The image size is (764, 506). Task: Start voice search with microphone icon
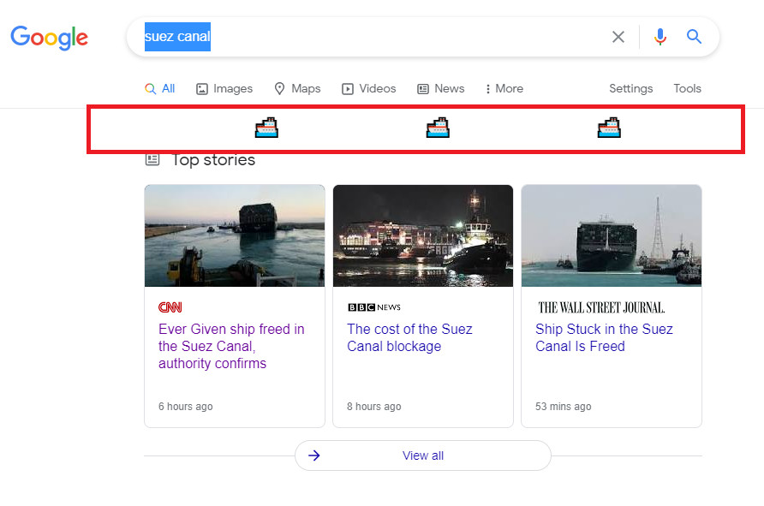660,37
